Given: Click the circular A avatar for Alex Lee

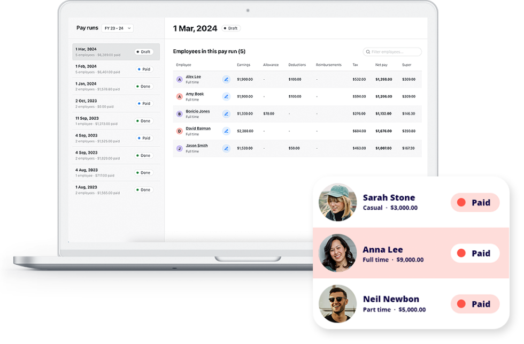Looking at the screenshot, I should click(180, 79).
